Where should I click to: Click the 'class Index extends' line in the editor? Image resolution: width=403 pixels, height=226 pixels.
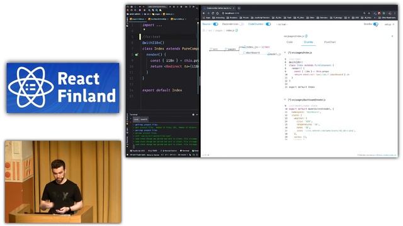coord(171,49)
